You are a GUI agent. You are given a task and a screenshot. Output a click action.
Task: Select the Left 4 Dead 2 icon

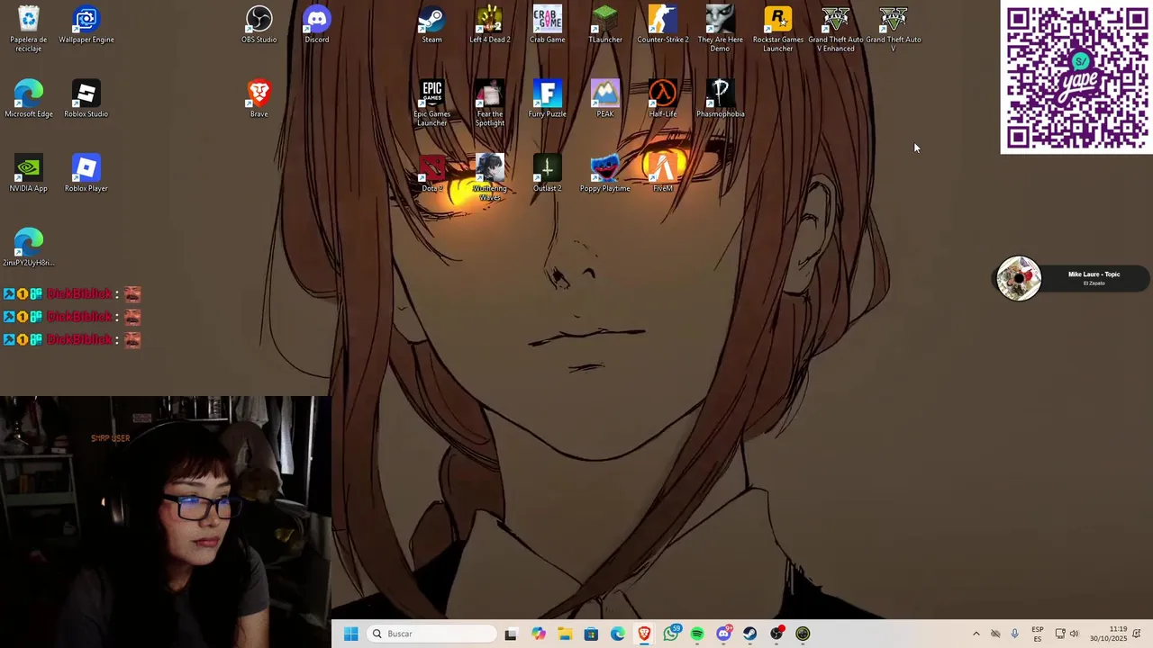pyautogui.click(x=490, y=25)
